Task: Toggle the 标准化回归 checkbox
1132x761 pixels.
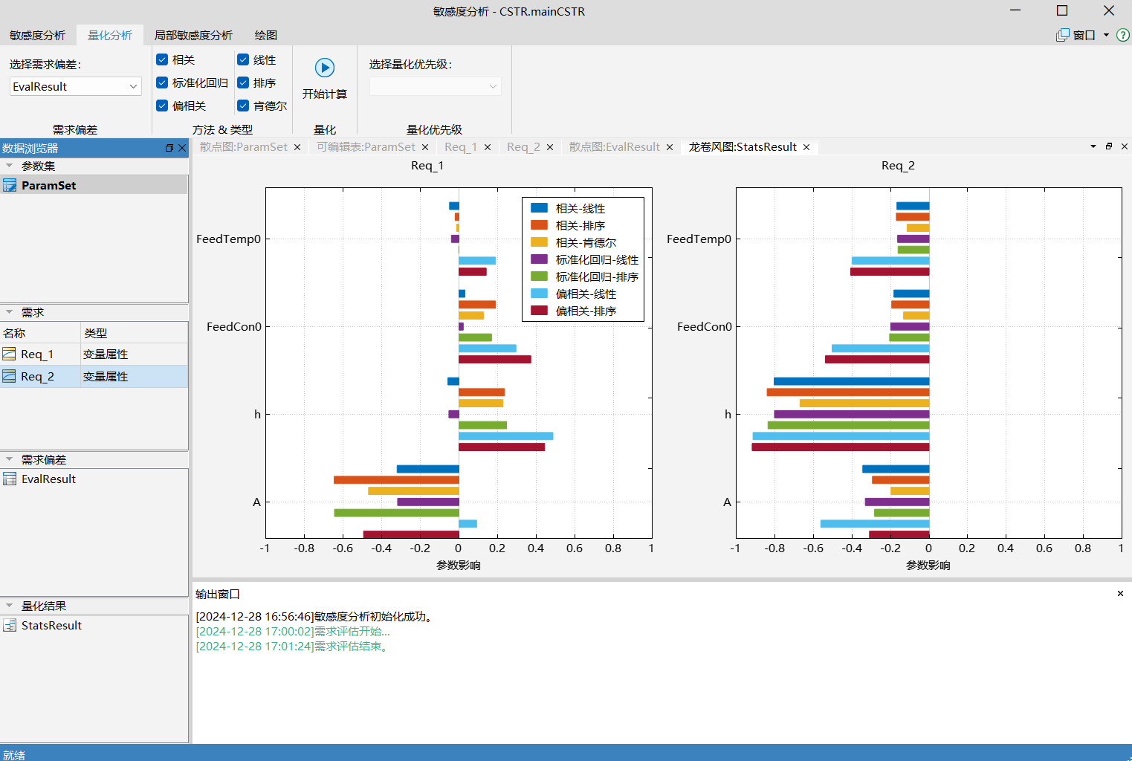Action: click(162, 82)
